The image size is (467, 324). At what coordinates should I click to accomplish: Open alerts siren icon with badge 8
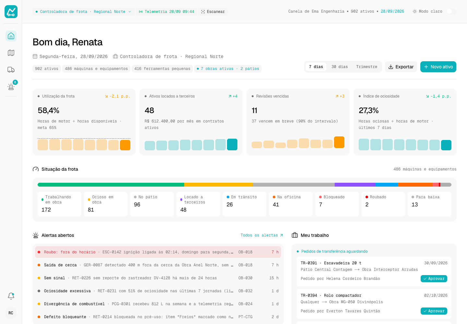pos(11,87)
